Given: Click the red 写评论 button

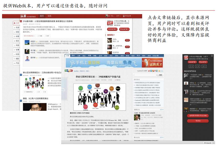Looking at the screenshot, I should 198,121.
